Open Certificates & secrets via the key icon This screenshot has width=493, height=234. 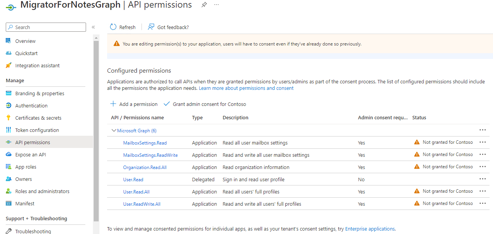tap(8, 117)
